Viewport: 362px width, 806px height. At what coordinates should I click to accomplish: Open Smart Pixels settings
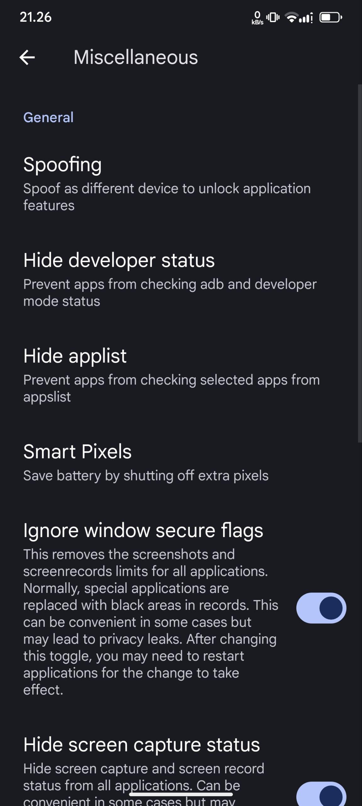[x=77, y=451]
